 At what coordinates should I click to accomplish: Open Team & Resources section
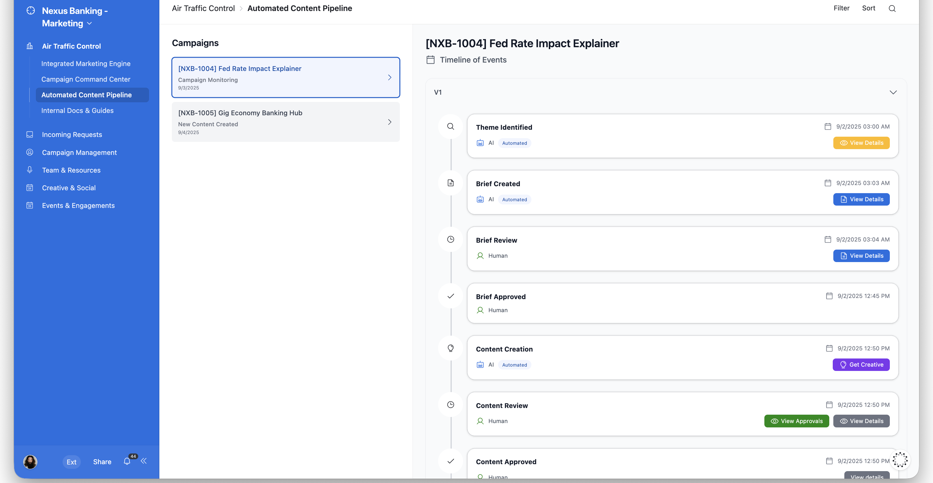click(71, 170)
